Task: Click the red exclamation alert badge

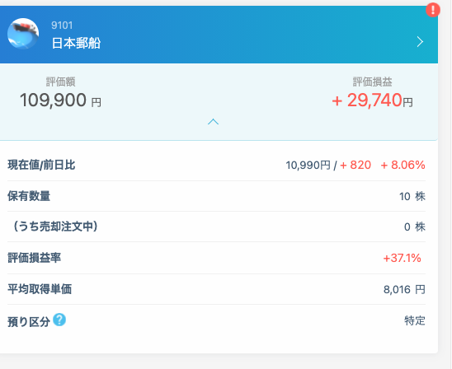Action: [x=433, y=10]
